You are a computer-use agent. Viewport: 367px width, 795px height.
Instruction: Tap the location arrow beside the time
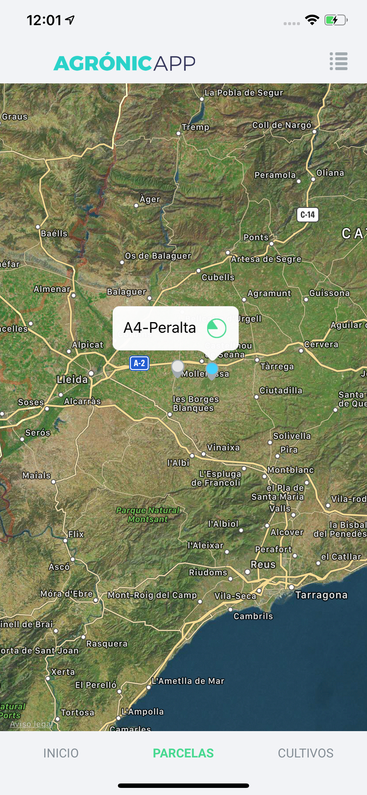[x=70, y=20]
